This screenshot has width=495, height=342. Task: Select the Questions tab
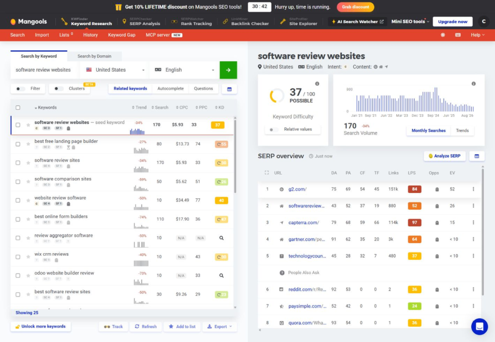pyautogui.click(x=204, y=89)
